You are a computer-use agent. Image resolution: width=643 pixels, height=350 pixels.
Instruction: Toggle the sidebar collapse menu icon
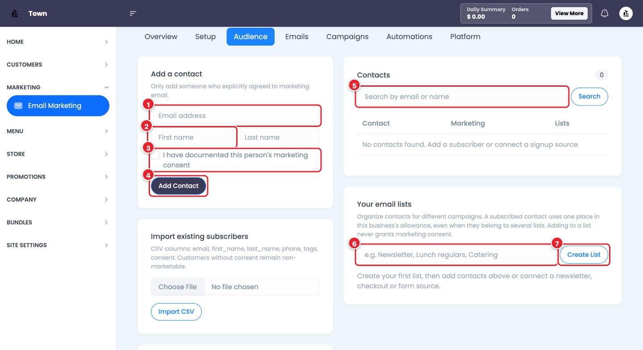[x=133, y=13]
